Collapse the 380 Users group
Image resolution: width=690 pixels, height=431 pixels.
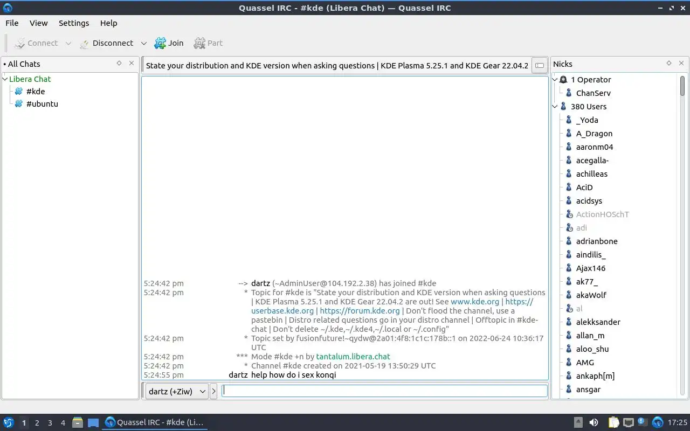[x=556, y=107]
